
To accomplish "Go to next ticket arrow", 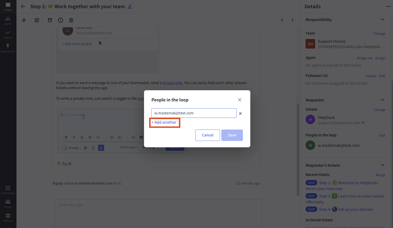I will (x=293, y=20).
